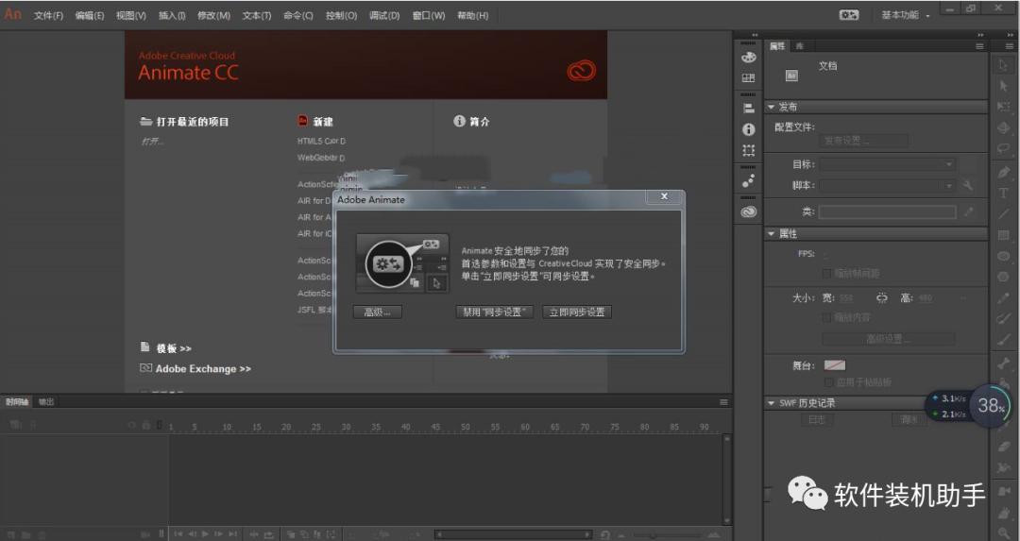The width and height of the screenshot is (1020, 541).
Task: Switch to the 时间轴 tab
Action: (17, 402)
